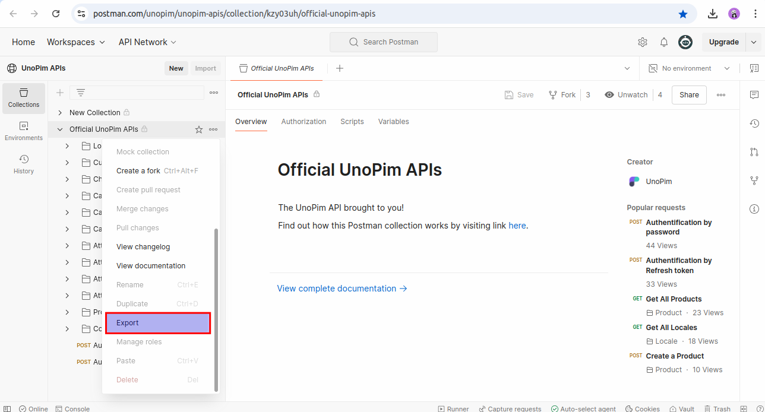Viewport: 765px width, 412px height.
Task: Open the user avatar menu in Postman header
Action: pos(685,42)
